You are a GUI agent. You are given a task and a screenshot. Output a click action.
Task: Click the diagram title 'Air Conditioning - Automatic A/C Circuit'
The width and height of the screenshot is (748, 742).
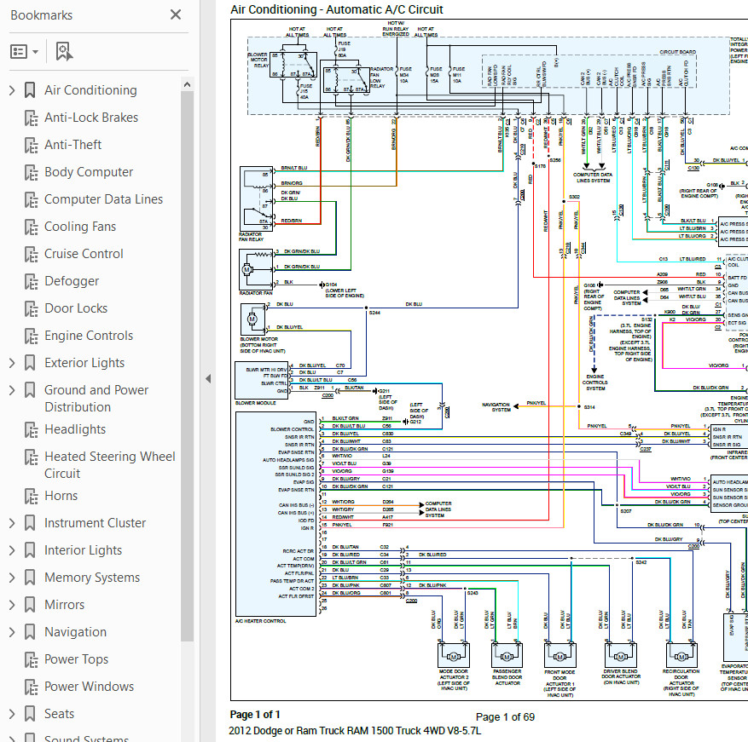(337, 9)
